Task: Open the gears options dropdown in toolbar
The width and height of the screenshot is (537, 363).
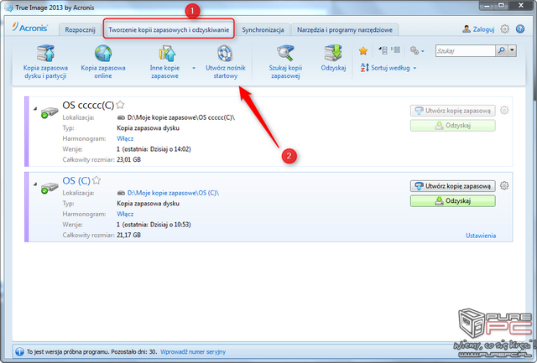Action: pos(417,51)
